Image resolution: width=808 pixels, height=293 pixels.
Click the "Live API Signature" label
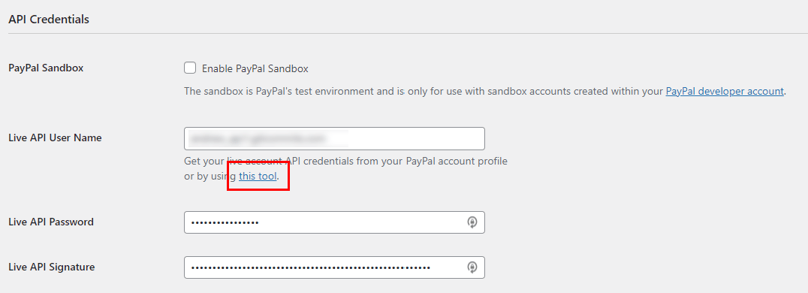tap(52, 267)
